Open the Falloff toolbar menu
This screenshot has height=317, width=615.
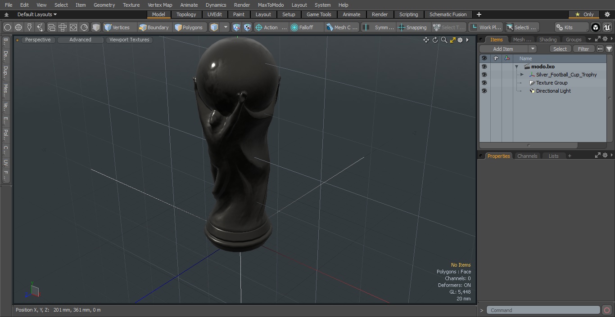[306, 27]
